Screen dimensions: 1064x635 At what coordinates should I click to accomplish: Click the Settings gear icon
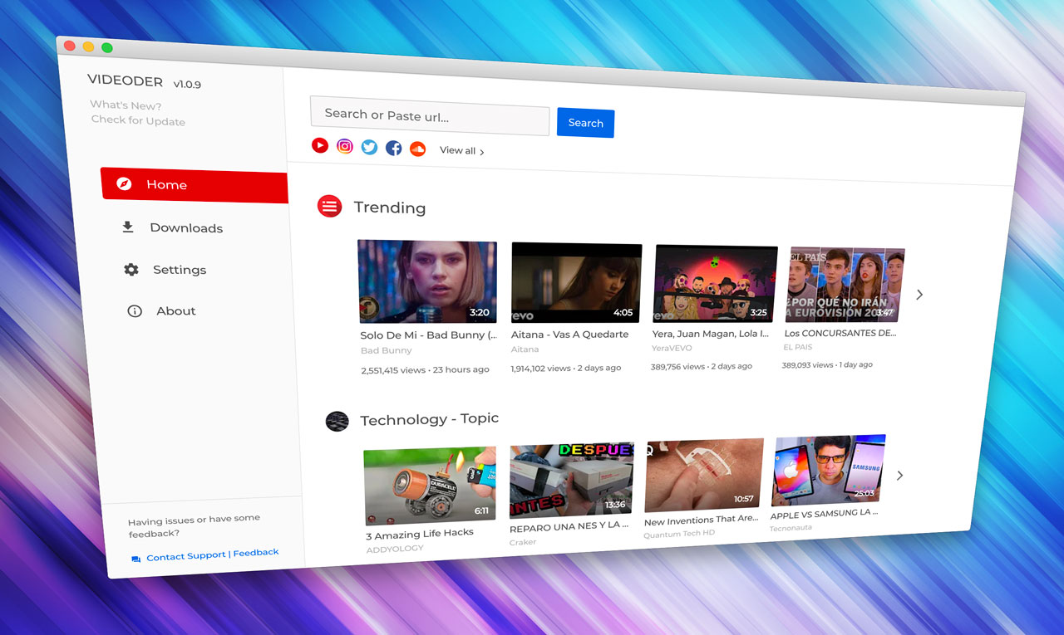point(131,269)
